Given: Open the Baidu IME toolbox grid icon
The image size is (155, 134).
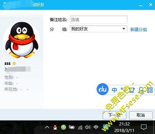Looking at the screenshot, I should (x=150, y=90).
